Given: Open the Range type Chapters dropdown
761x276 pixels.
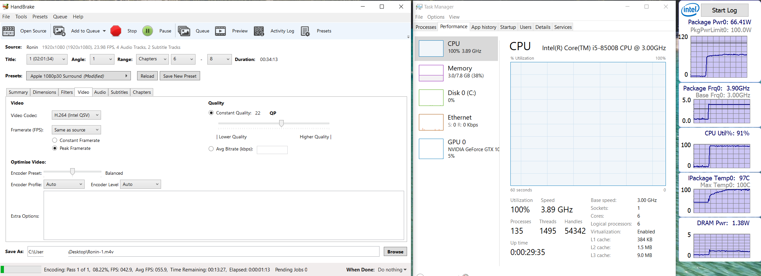Looking at the screenshot, I should [153, 59].
